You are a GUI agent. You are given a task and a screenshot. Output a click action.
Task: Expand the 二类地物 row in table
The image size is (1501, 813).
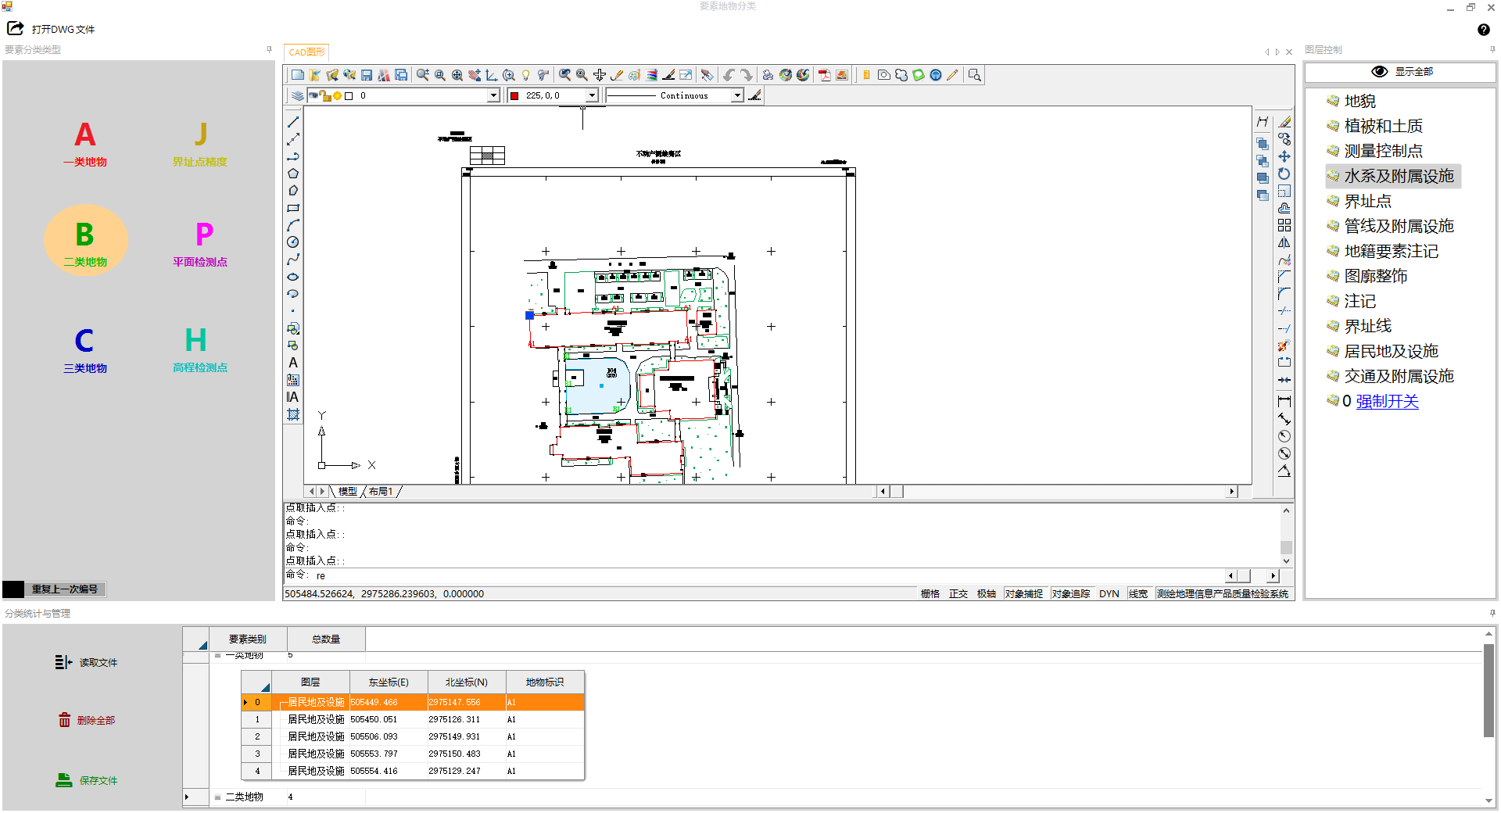(x=217, y=797)
